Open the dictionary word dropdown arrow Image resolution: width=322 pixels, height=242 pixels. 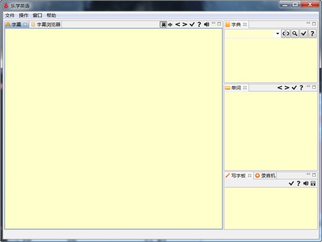(x=277, y=33)
